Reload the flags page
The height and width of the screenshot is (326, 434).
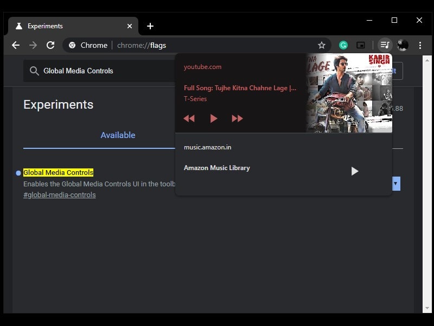(x=50, y=45)
